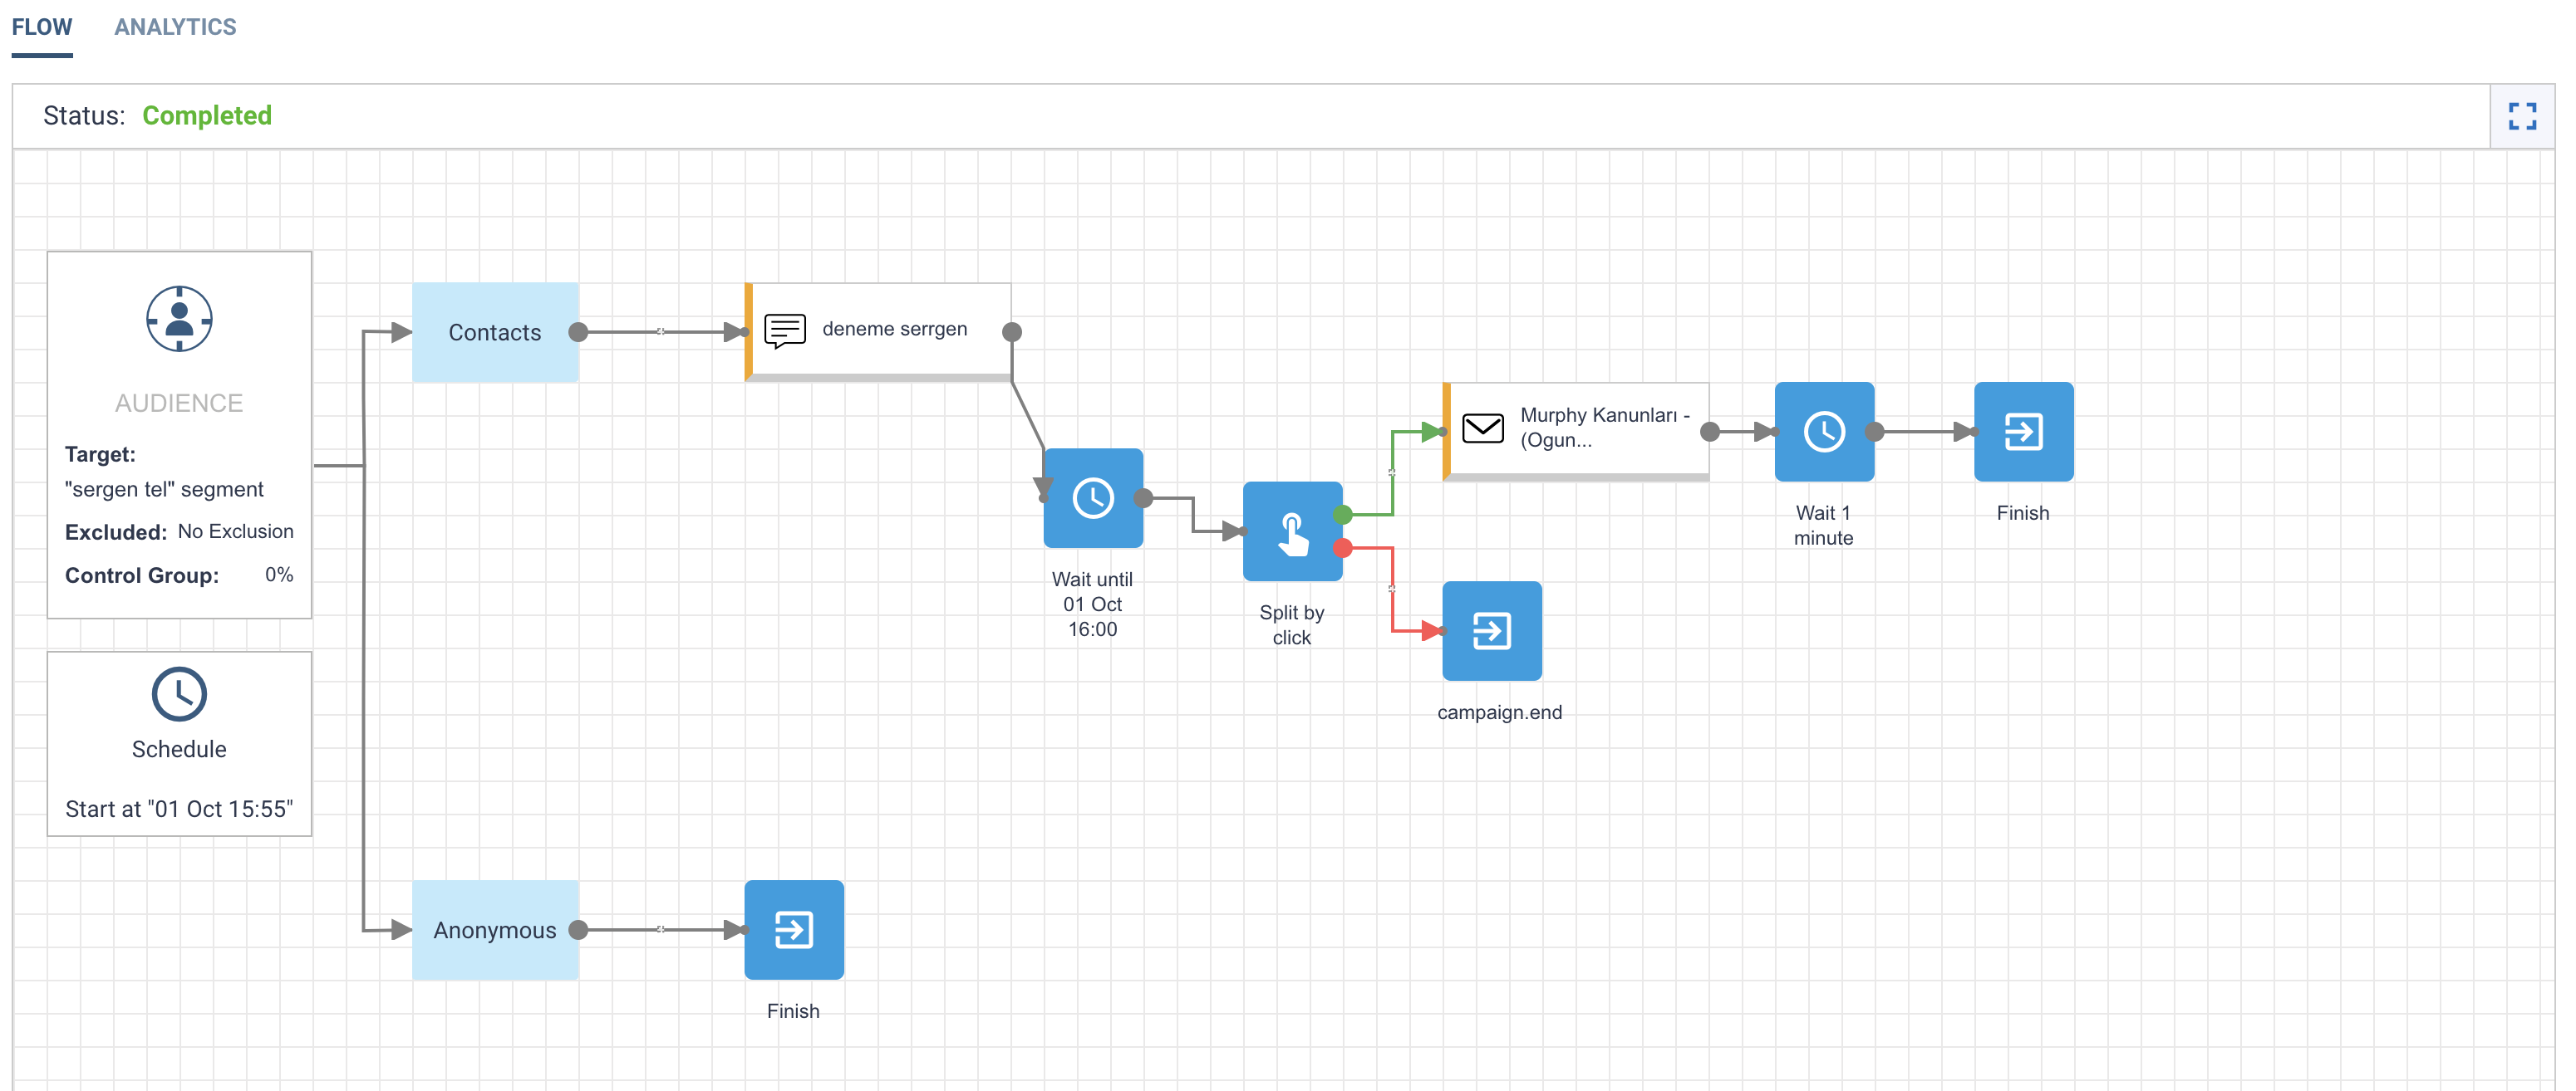Switch to the Analytics tab
Screen dimensions: 2576x1091
coord(175,27)
